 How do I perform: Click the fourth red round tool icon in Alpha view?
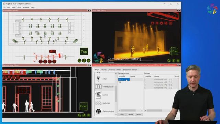point(54,61)
